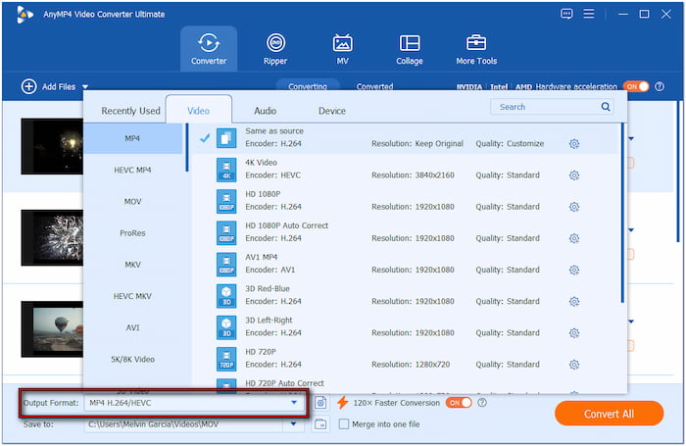
Task: Switch to the Video tab
Action: point(199,111)
